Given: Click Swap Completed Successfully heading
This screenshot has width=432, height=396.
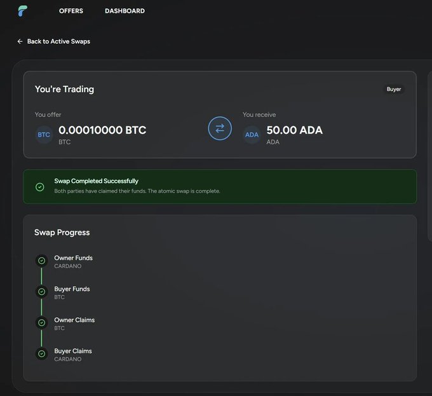Looking at the screenshot, I should [96, 181].
